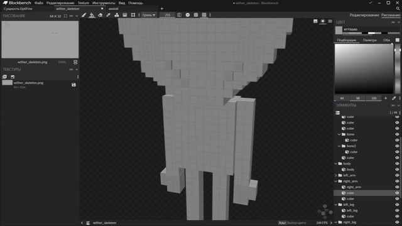Toggle visibility of right_leg group
Image resolution: width=402 pixels, height=226 pixels.
click(x=397, y=222)
